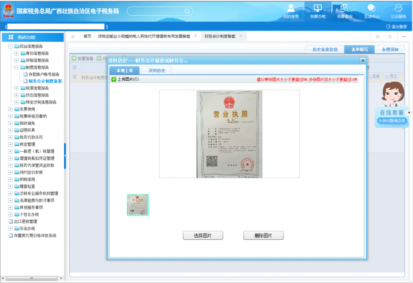This screenshot has height=283, width=413.
Task: Toggle the select-all header checkbox
Action: 75,68
